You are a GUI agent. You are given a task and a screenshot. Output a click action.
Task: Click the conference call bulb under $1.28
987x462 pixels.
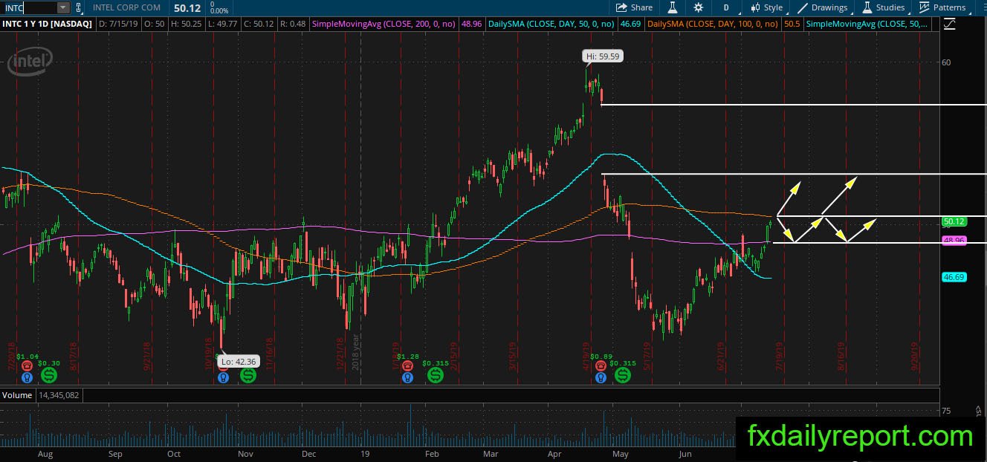tap(407, 377)
